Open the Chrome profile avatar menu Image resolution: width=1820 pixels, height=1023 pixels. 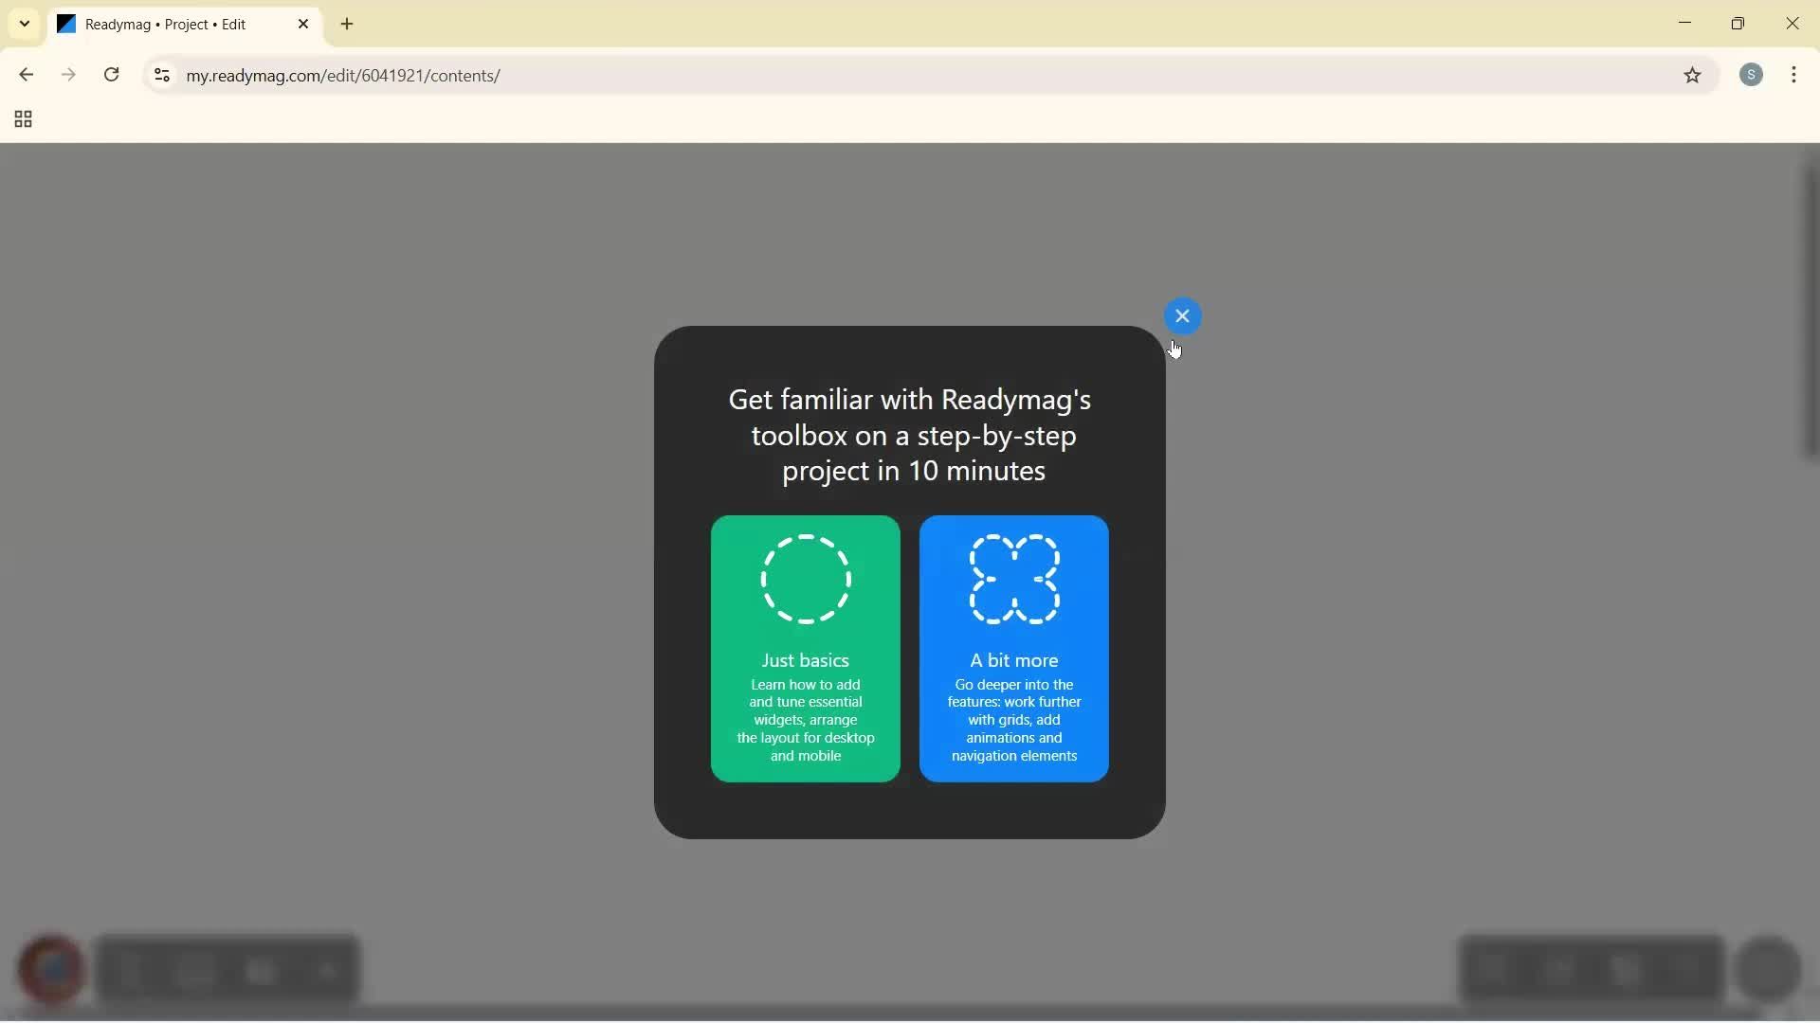pos(1752,75)
